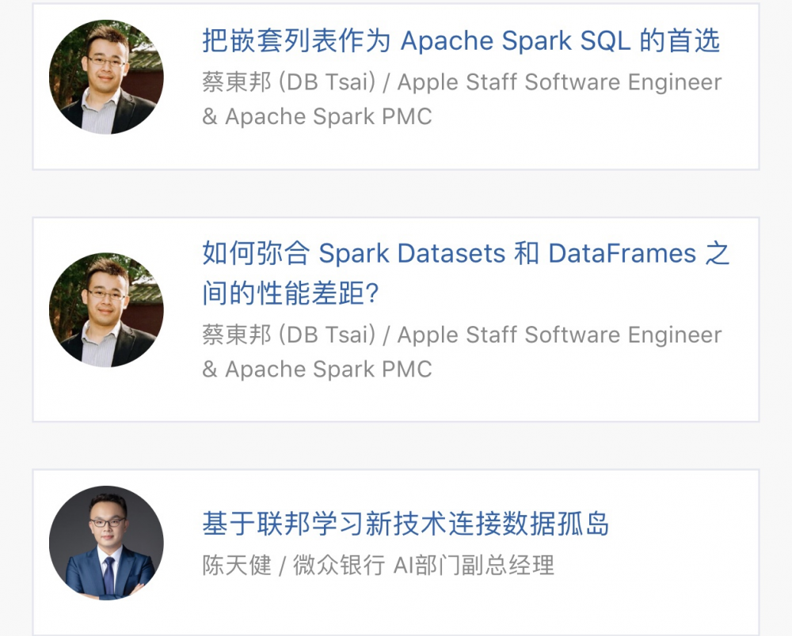Click the "Apache Spark SQL" words in the talk title
This screenshot has width=792, height=636.
[516, 41]
